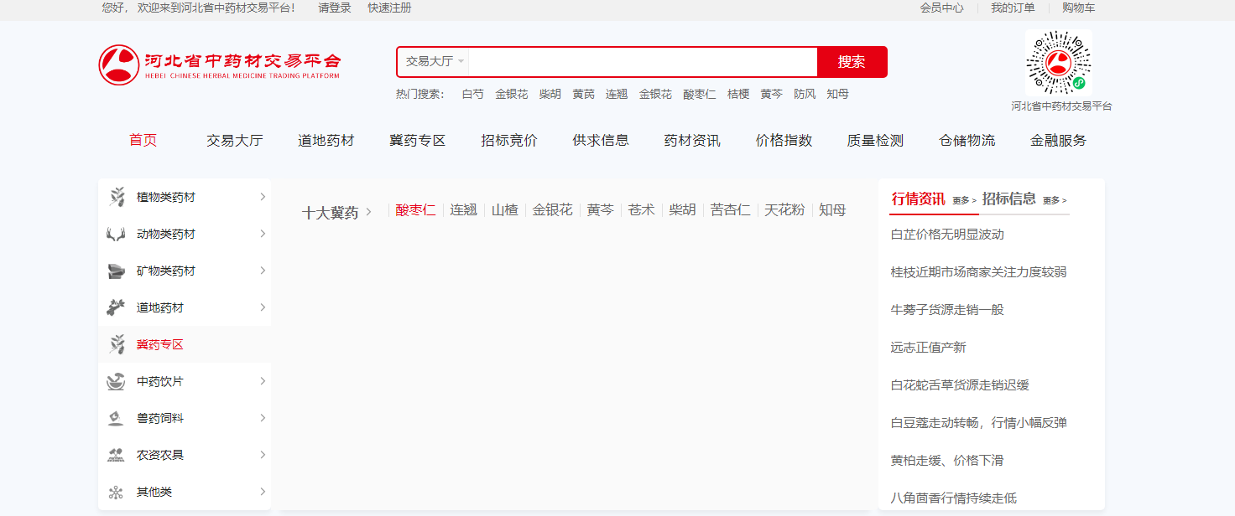Click the 兽药饲料 category icon
This screenshot has height=516, width=1235.
(x=117, y=419)
